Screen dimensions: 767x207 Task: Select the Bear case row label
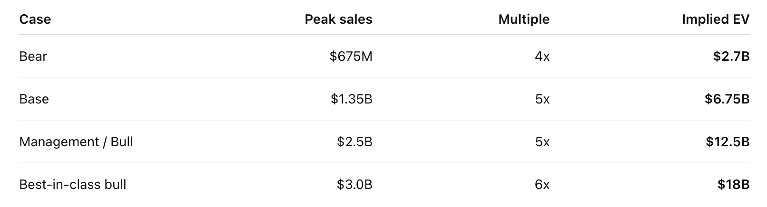33,56
